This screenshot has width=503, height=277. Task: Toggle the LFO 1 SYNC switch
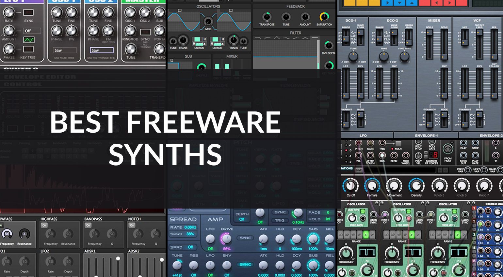[x=28, y=13]
